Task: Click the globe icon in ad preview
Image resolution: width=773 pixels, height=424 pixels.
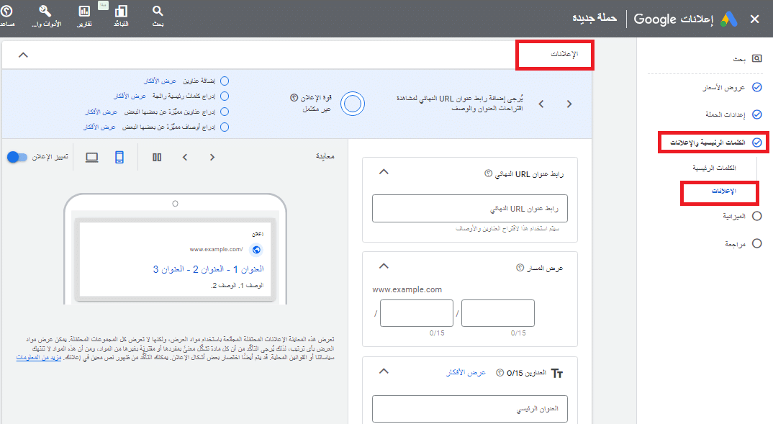Action: [256, 250]
